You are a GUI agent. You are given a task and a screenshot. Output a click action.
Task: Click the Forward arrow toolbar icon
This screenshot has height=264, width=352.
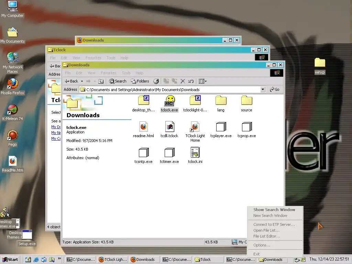point(88,81)
